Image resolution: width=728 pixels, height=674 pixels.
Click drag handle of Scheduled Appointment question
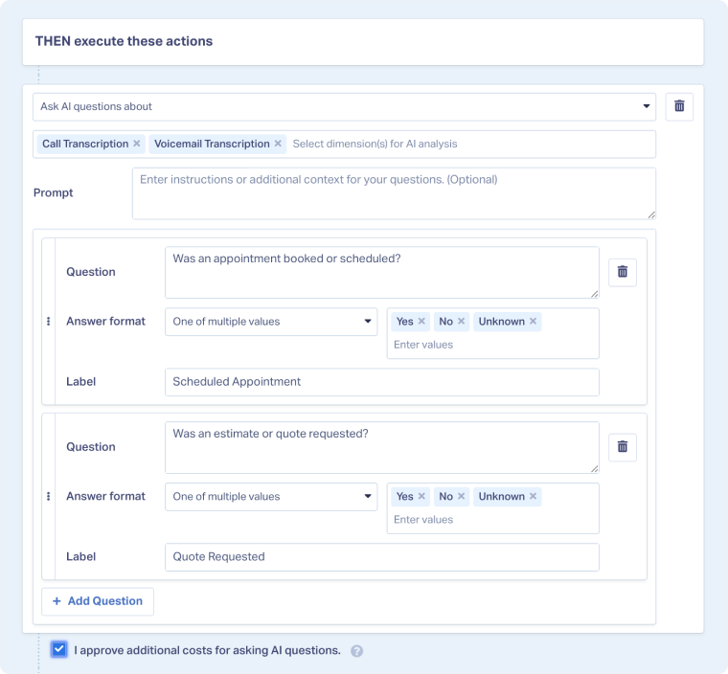coord(49,322)
